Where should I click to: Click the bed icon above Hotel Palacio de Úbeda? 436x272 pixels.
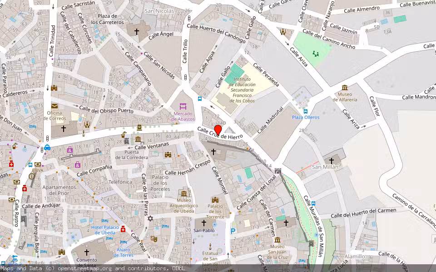tap(105, 221)
